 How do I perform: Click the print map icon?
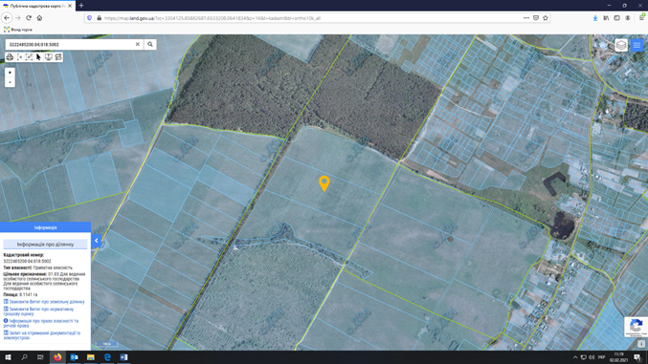coord(10,57)
